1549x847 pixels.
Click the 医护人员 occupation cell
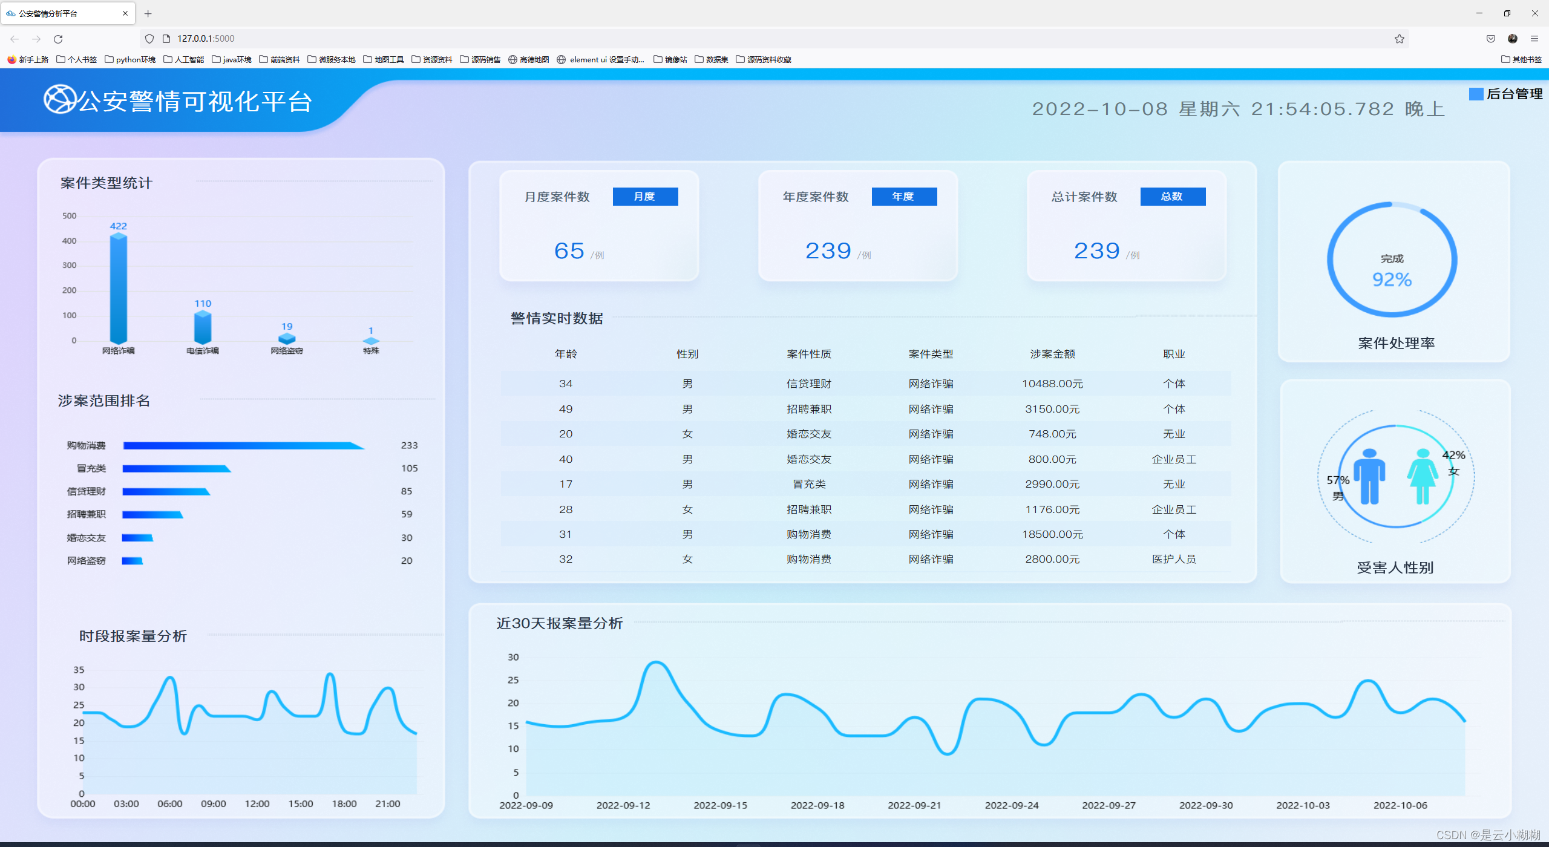pyautogui.click(x=1174, y=560)
